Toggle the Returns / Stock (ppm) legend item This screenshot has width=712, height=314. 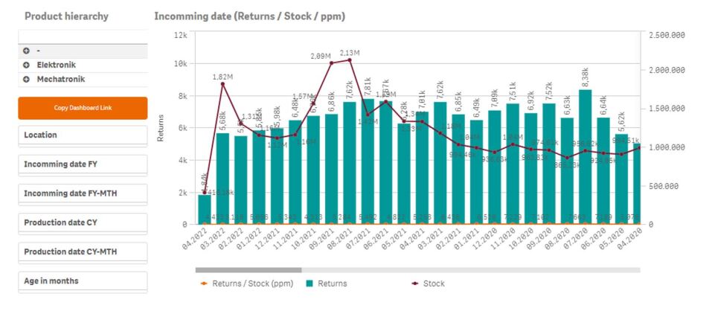point(247,283)
